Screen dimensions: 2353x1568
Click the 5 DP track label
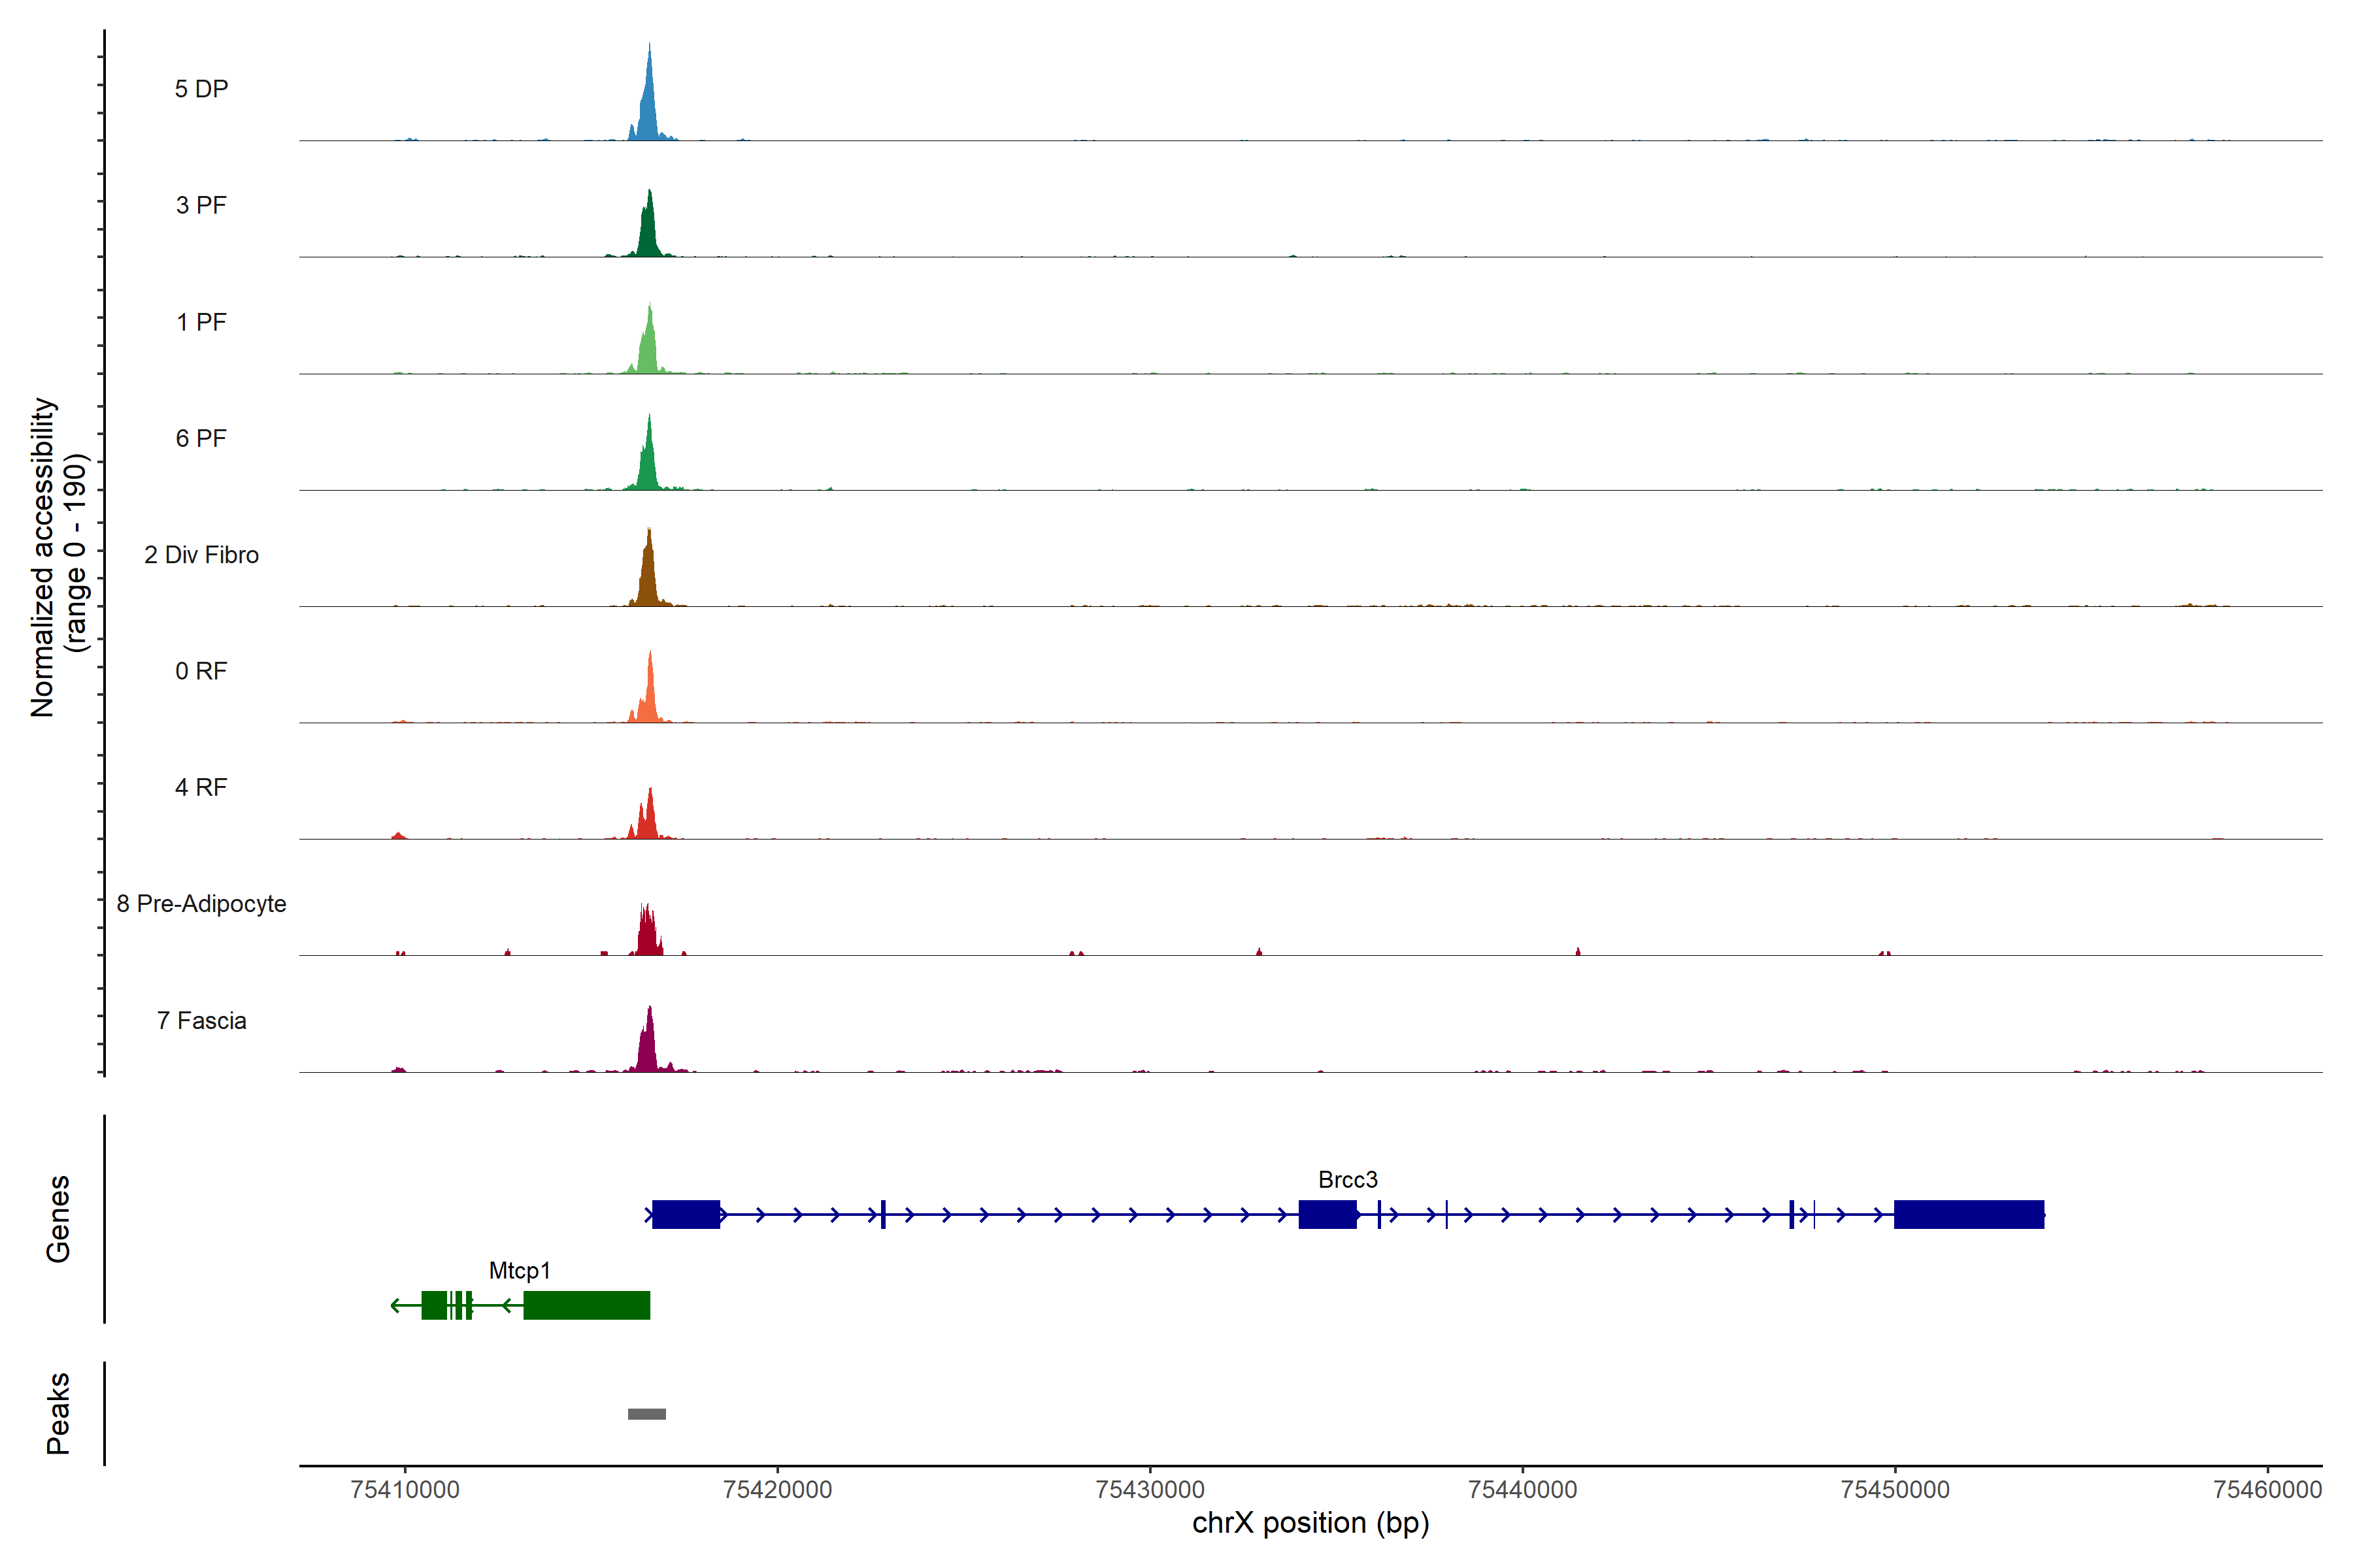click(x=201, y=89)
